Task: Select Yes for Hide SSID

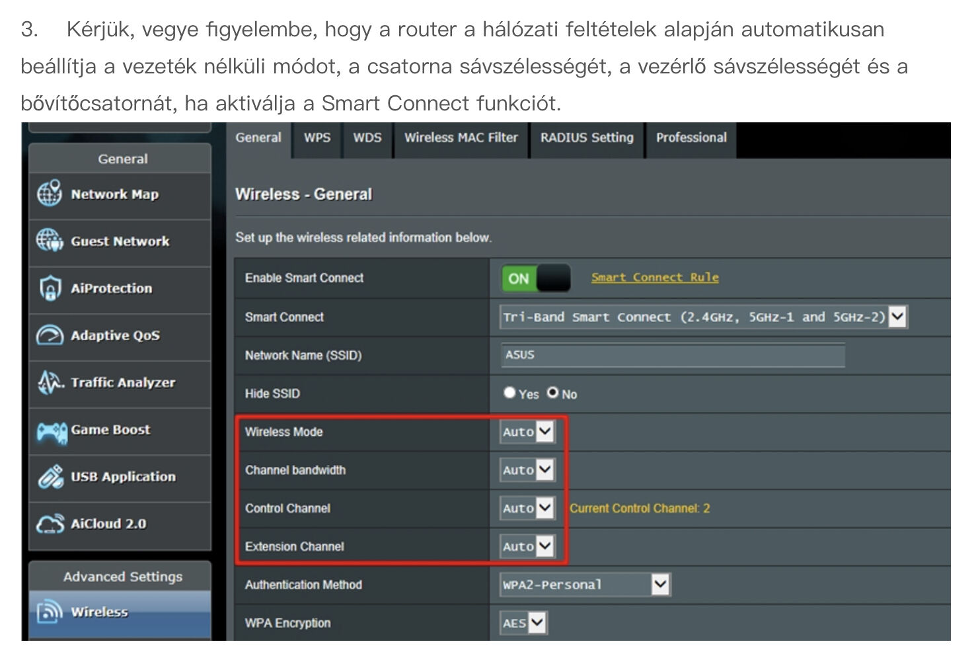Action: 509,393
